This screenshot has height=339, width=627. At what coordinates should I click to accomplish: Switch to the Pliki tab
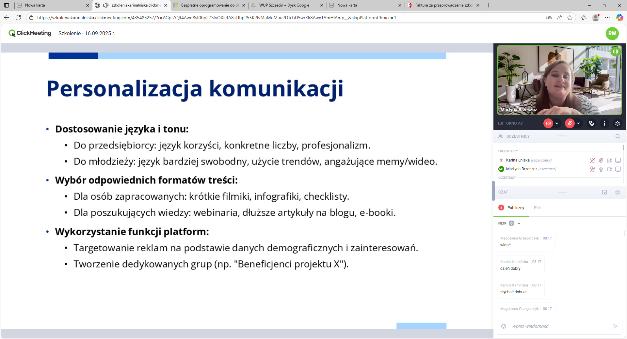pos(538,208)
